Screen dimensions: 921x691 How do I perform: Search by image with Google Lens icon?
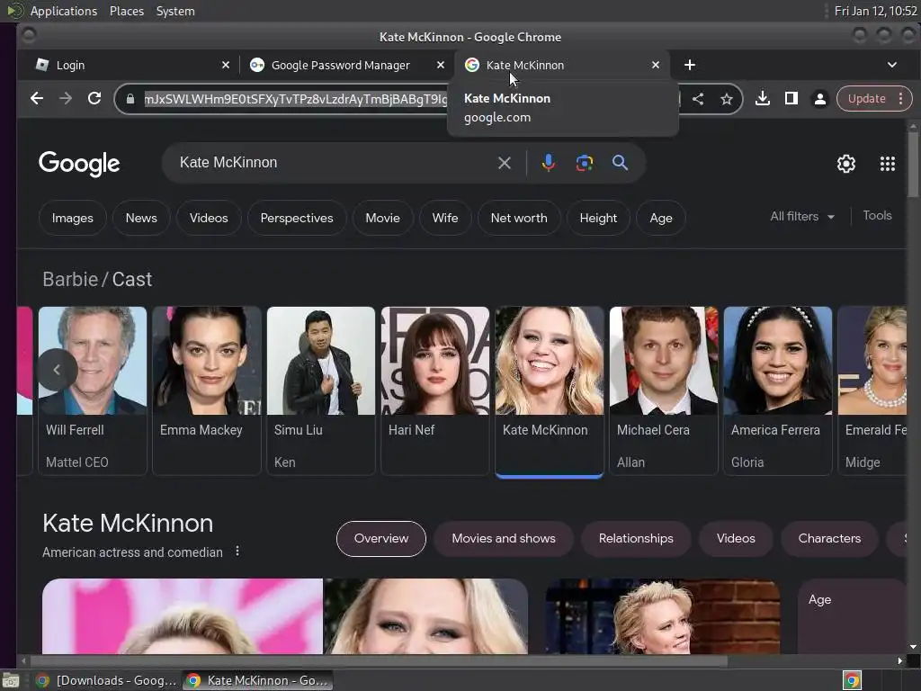(x=584, y=163)
